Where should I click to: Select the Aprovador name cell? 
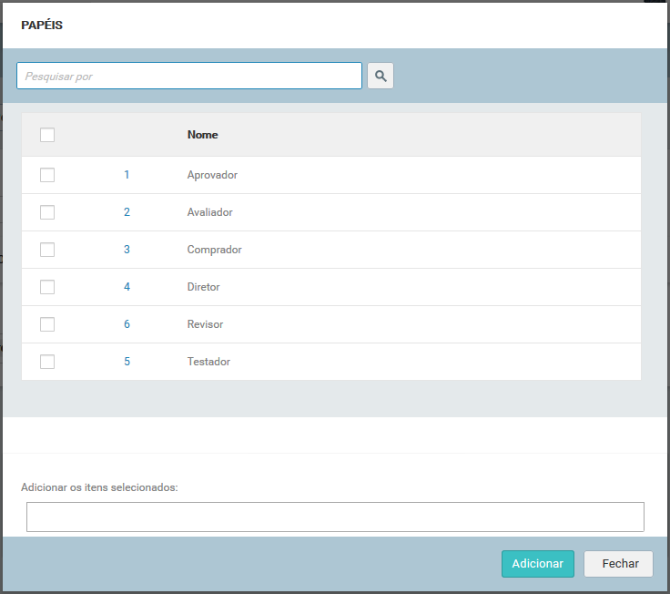pos(212,175)
